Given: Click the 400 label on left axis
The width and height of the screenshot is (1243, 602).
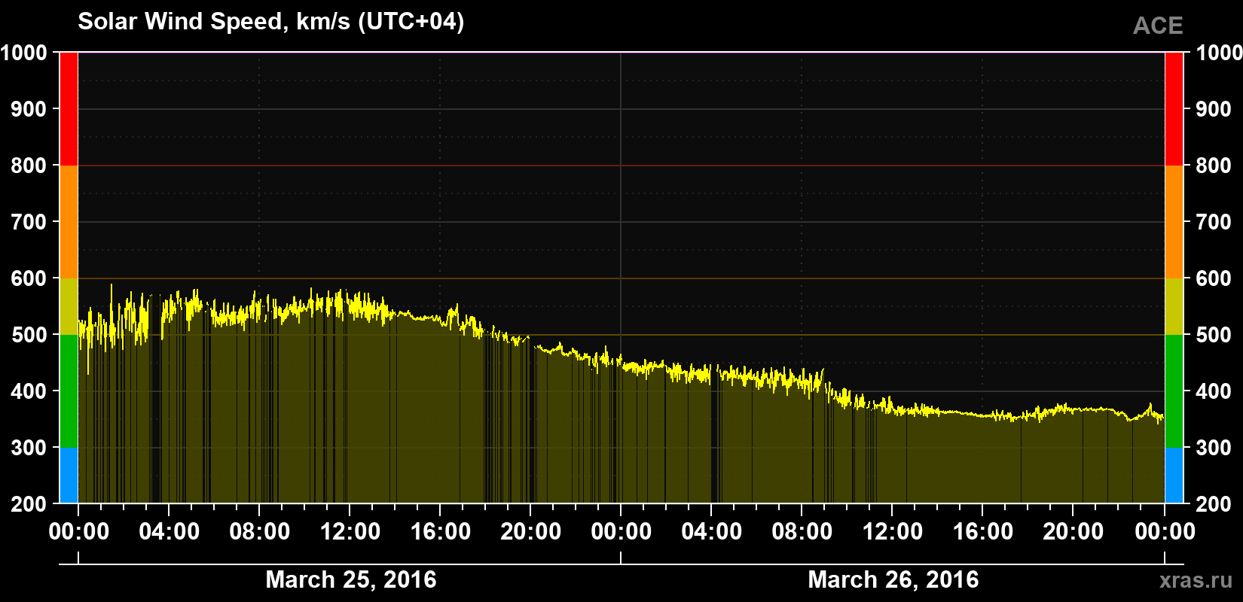Looking at the screenshot, I should (x=29, y=391).
